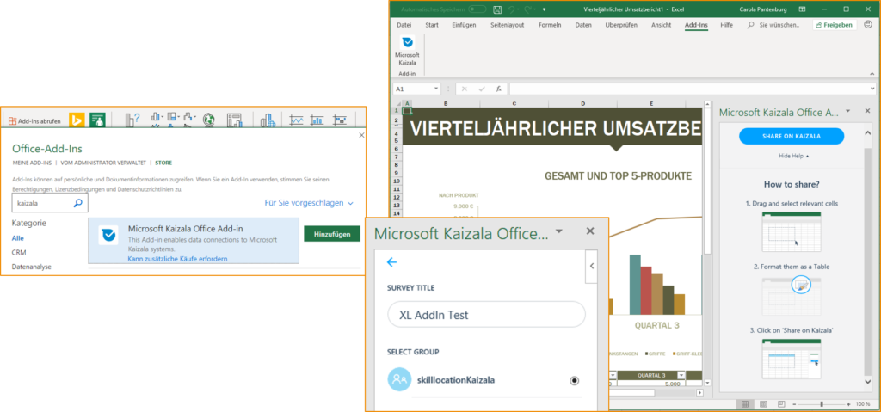The height and width of the screenshot is (412, 881).
Task: Open the Datei menu
Action: point(404,25)
